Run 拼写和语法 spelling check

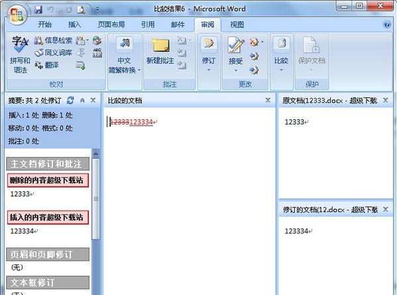click(x=20, y=55)
